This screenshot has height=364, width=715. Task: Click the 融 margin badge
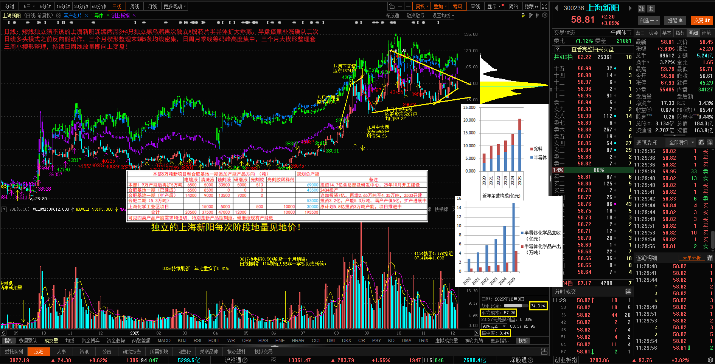641,9
